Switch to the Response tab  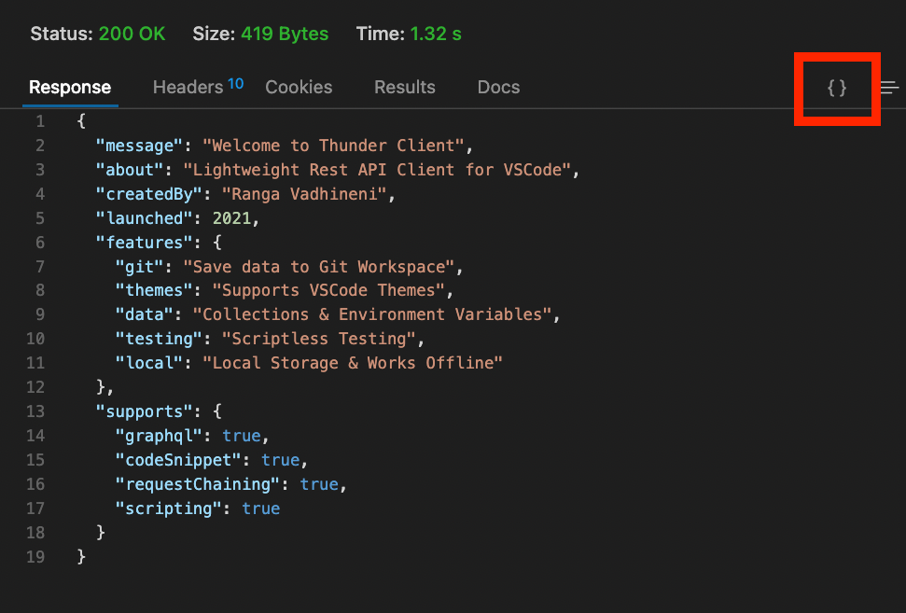(70, 88)
